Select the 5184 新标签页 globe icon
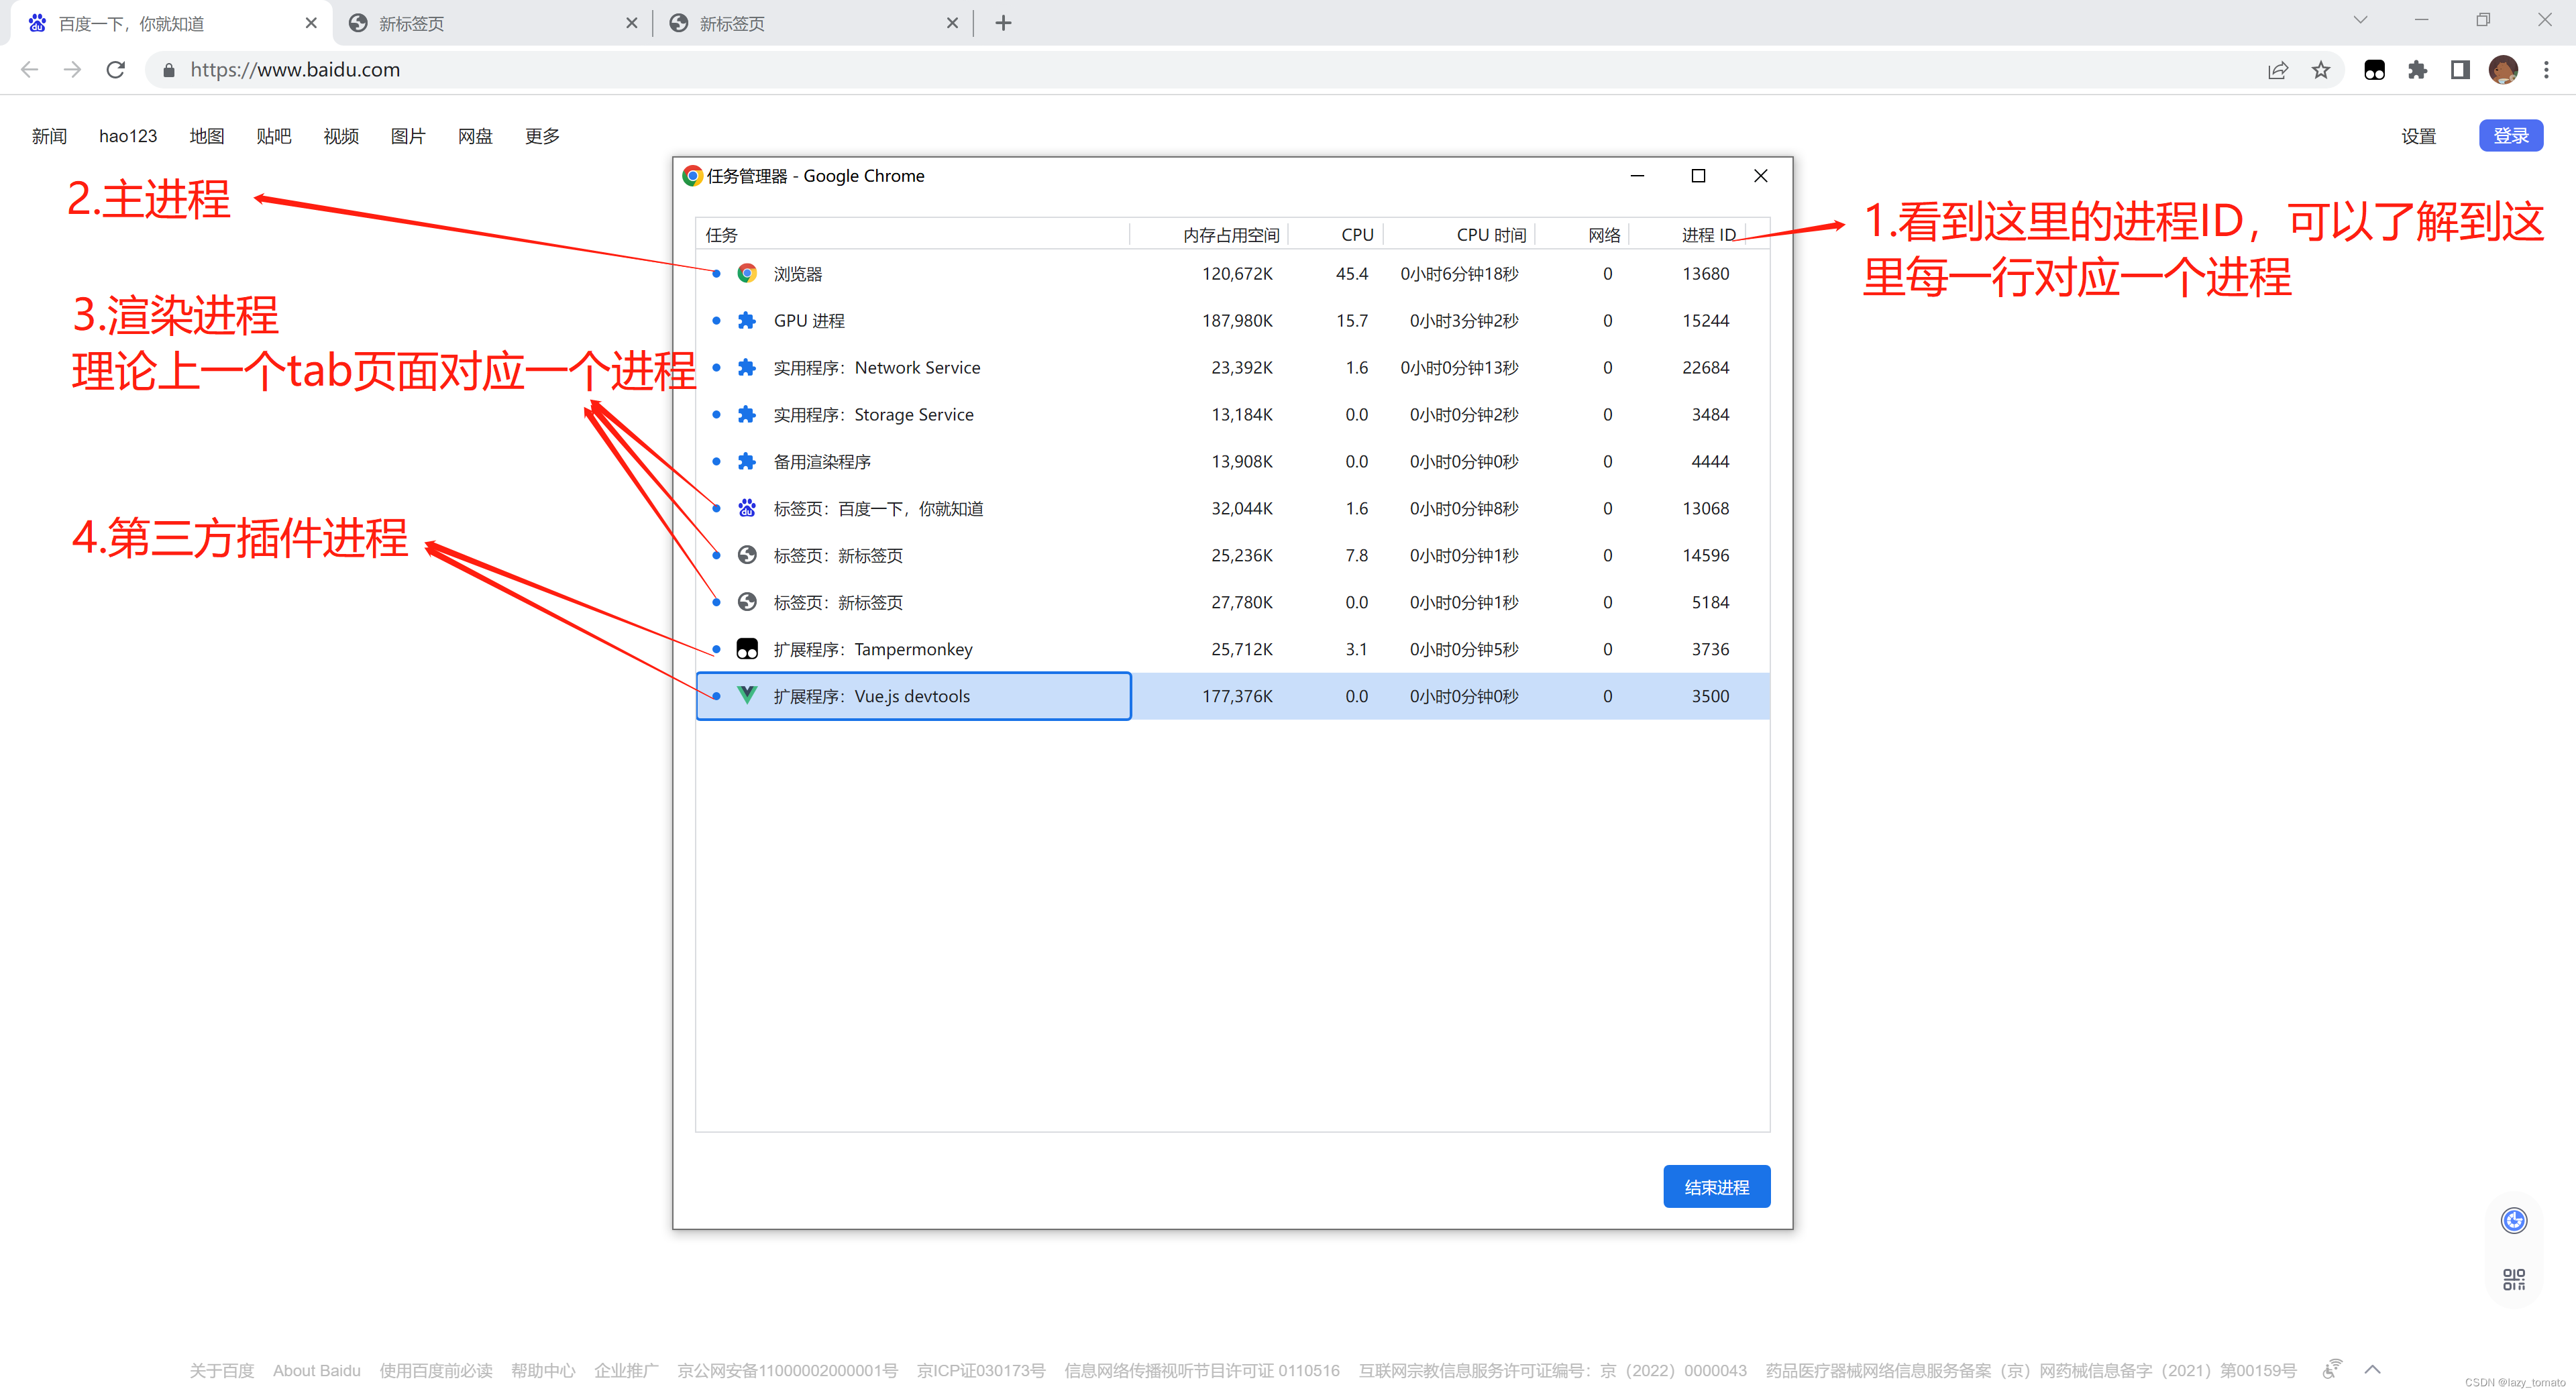 (747, 602)
